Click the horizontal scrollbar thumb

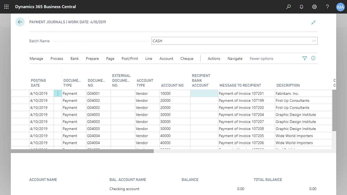(x=82, y=151)
